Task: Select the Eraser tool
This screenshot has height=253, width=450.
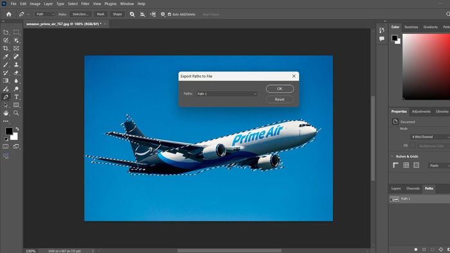Action: point(16,73)
